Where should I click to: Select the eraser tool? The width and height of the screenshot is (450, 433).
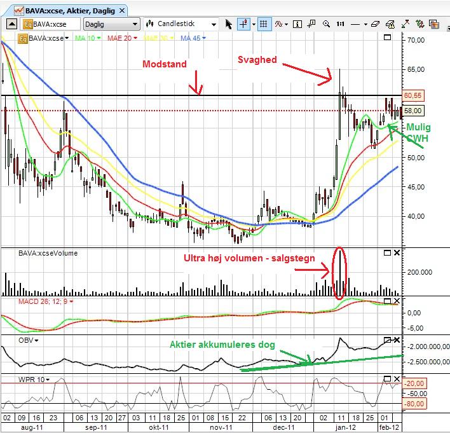375,24
